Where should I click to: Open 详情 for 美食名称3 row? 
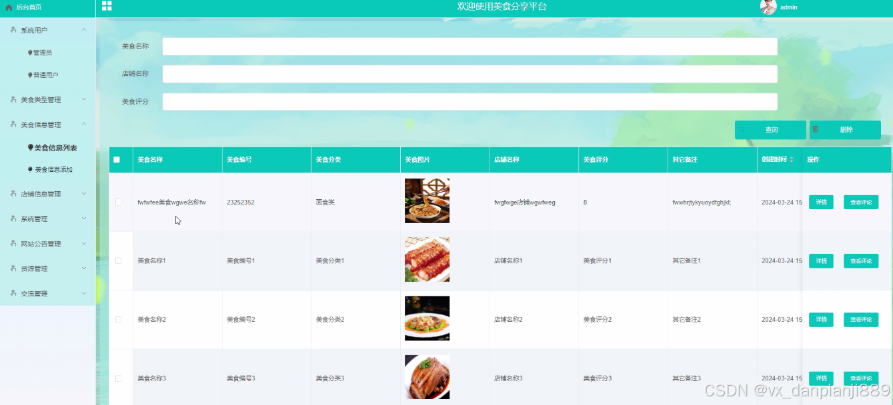coord(821,378)
